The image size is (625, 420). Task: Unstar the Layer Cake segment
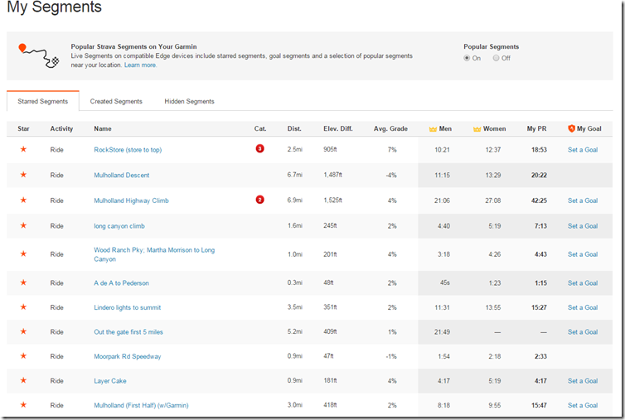(x=23, y=380)
